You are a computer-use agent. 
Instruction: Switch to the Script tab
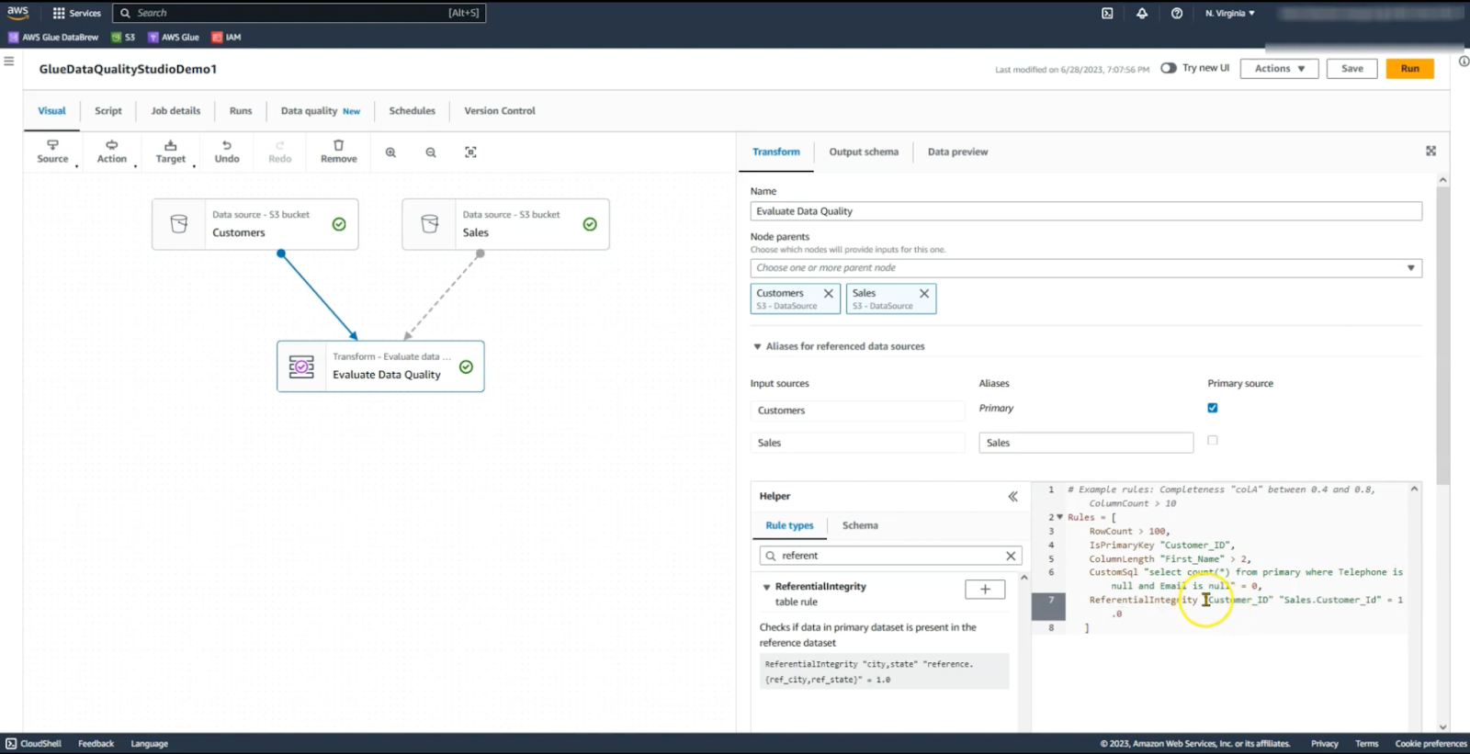click(108, 111)
